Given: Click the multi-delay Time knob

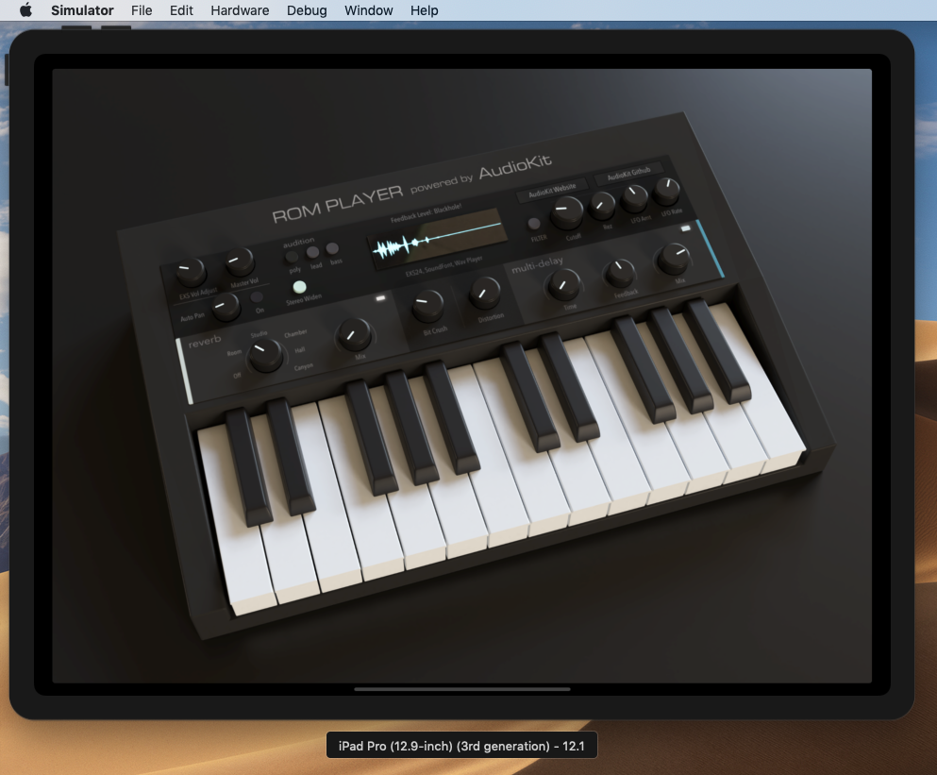Looking at the screenshot, I should pos(563,285).
